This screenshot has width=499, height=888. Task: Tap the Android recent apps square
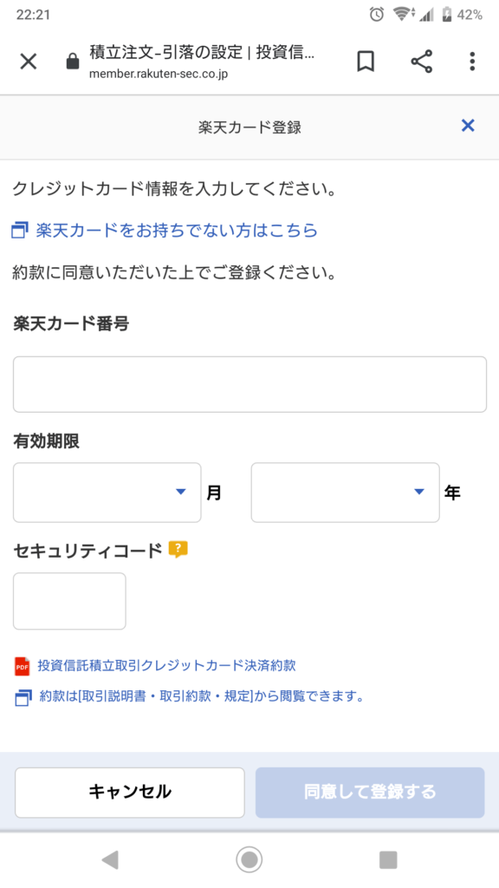click(388, 859)
